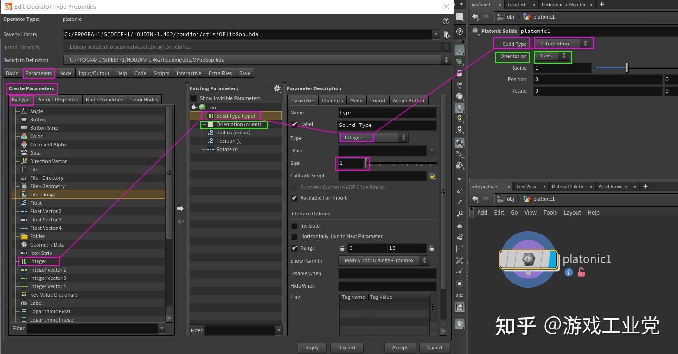This screenshot has width=678, height=354.
Task: Select Rotate (r) in Existing Parameters
Action: coord(227,149)
